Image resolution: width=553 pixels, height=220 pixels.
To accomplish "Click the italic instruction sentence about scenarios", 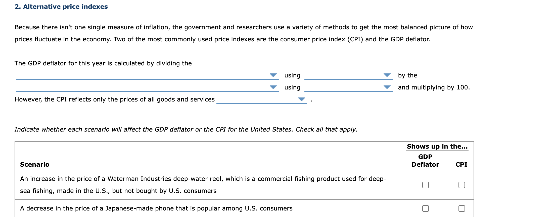I will tap(186, 130).
